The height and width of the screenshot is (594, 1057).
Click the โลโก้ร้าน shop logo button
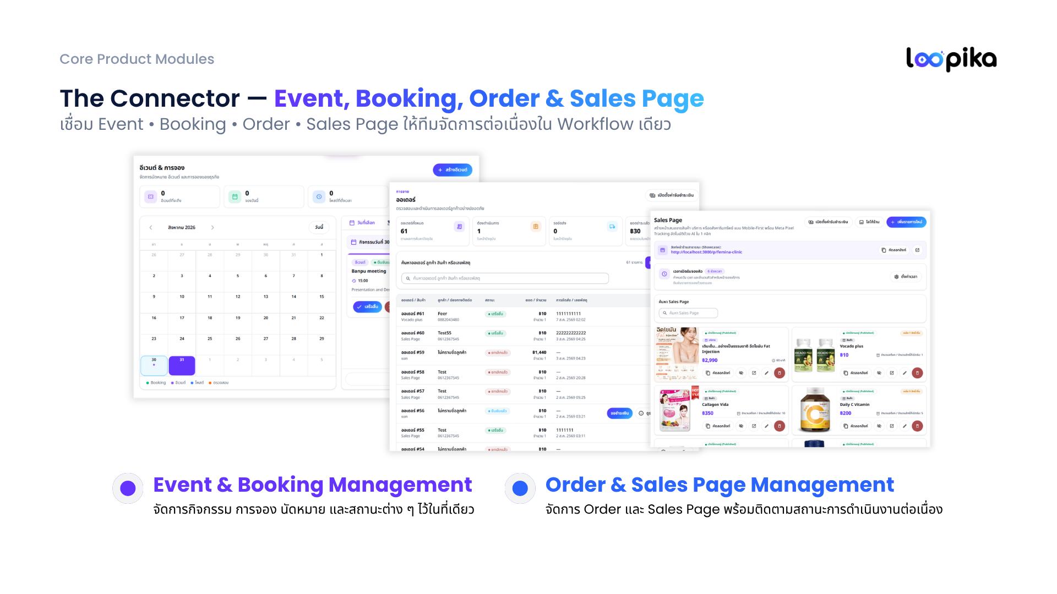(x=869, y=222)
